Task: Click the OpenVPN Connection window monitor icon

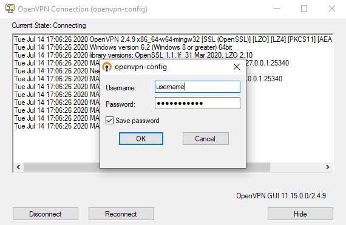Action: coord(10,8)
